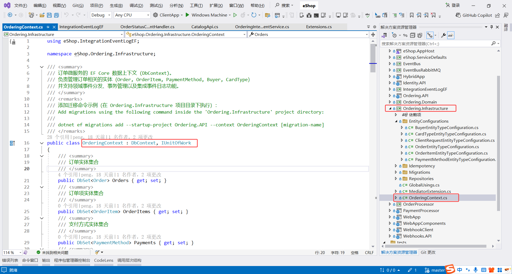This screenshot has width=512, height=274.
Task: Click the 登录 sign-in button
Action: (x=453, y=5)
